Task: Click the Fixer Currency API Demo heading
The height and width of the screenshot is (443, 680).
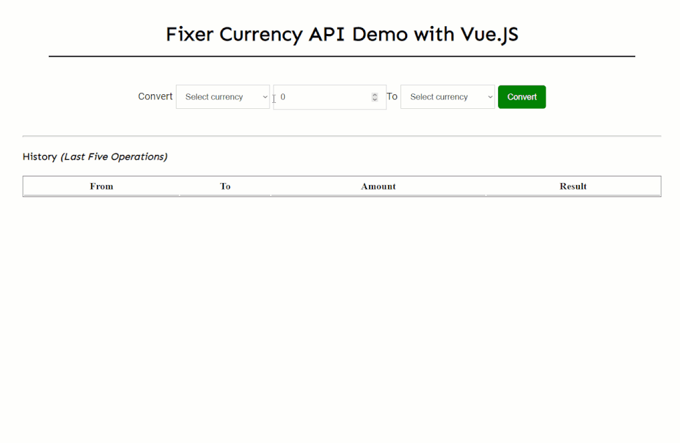Action: 342,34
